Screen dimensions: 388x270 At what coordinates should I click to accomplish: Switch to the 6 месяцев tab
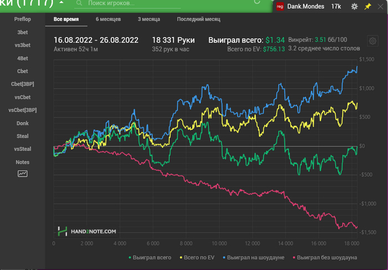point(108,19)
